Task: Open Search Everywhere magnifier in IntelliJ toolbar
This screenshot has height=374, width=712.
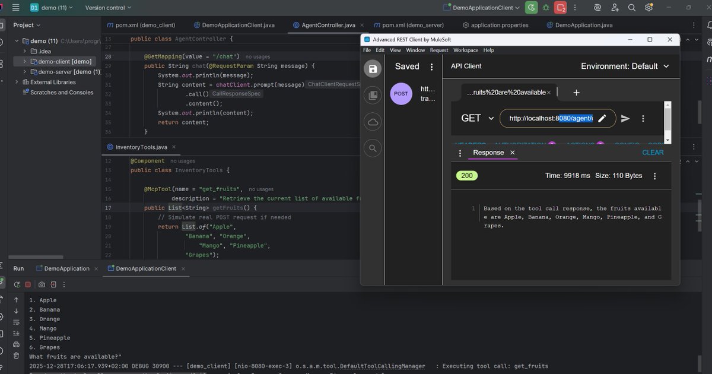Action: [632, 8]
